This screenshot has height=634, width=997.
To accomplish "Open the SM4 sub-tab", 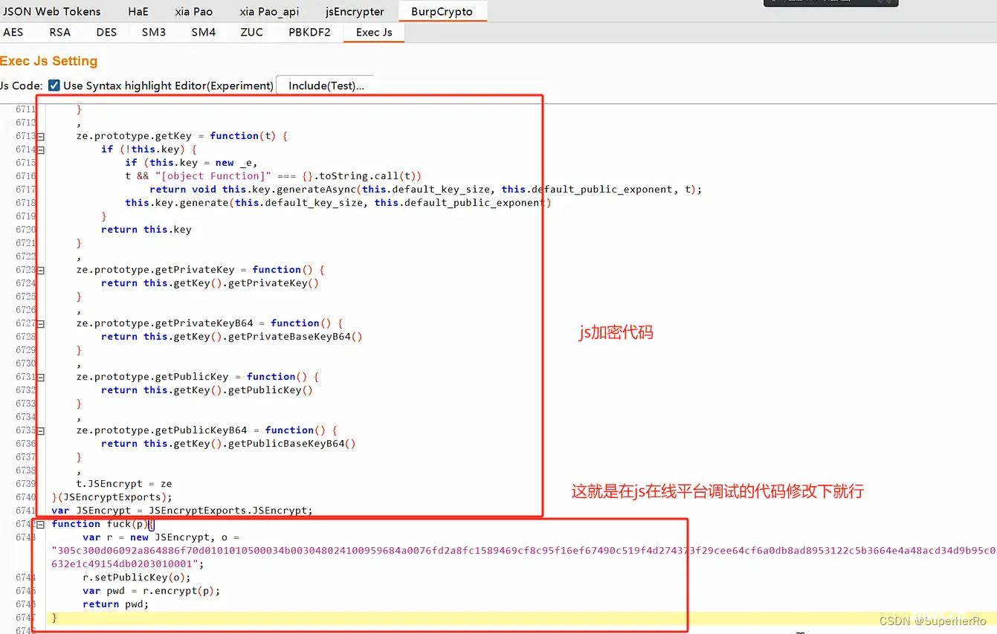I will coord(204,32).
